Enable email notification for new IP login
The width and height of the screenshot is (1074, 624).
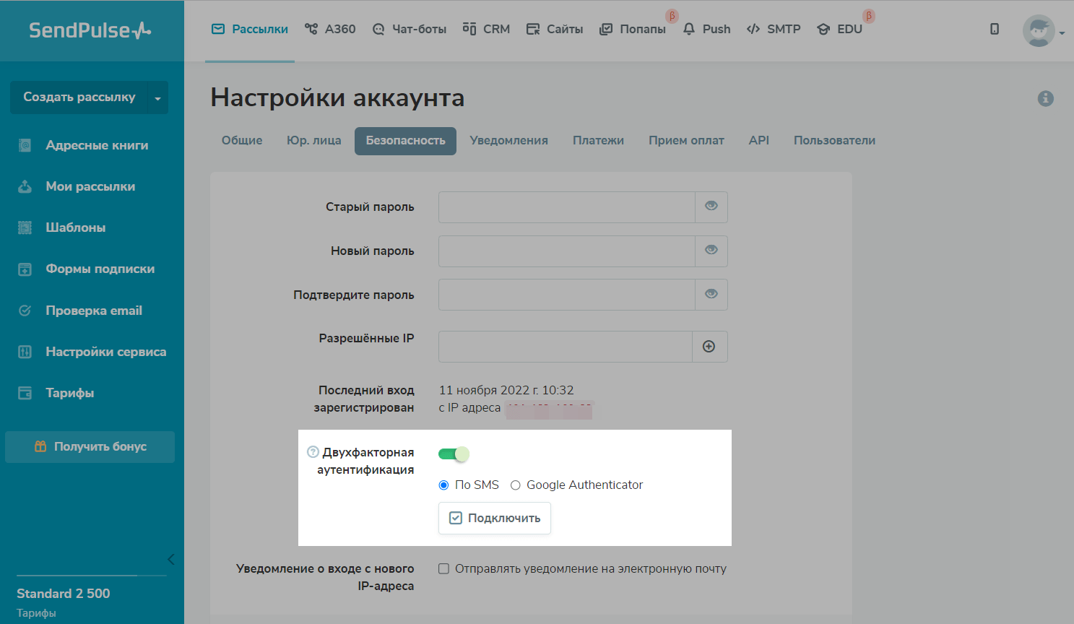pyautogui.click(x=444, y=569)
